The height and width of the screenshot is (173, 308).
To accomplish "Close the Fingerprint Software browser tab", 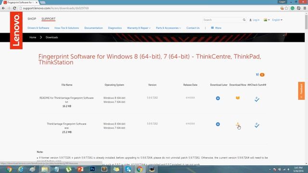I will (x=37, y=2).
